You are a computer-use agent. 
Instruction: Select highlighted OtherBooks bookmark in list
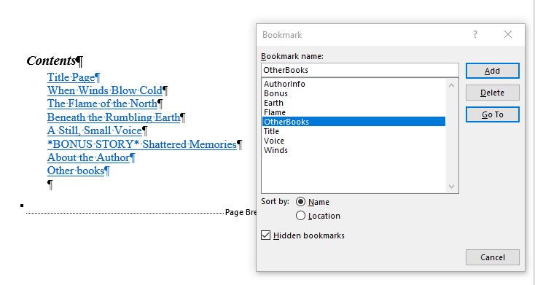(354, 122)
